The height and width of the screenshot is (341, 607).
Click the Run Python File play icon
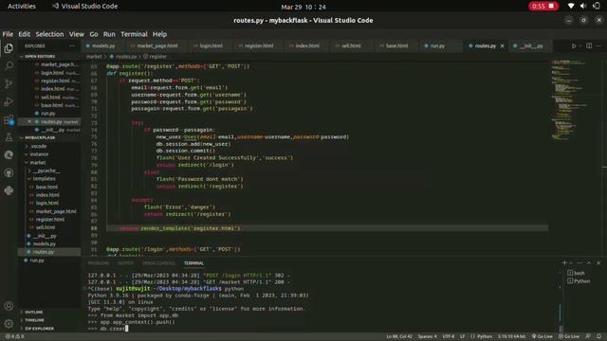coord(574,45)
